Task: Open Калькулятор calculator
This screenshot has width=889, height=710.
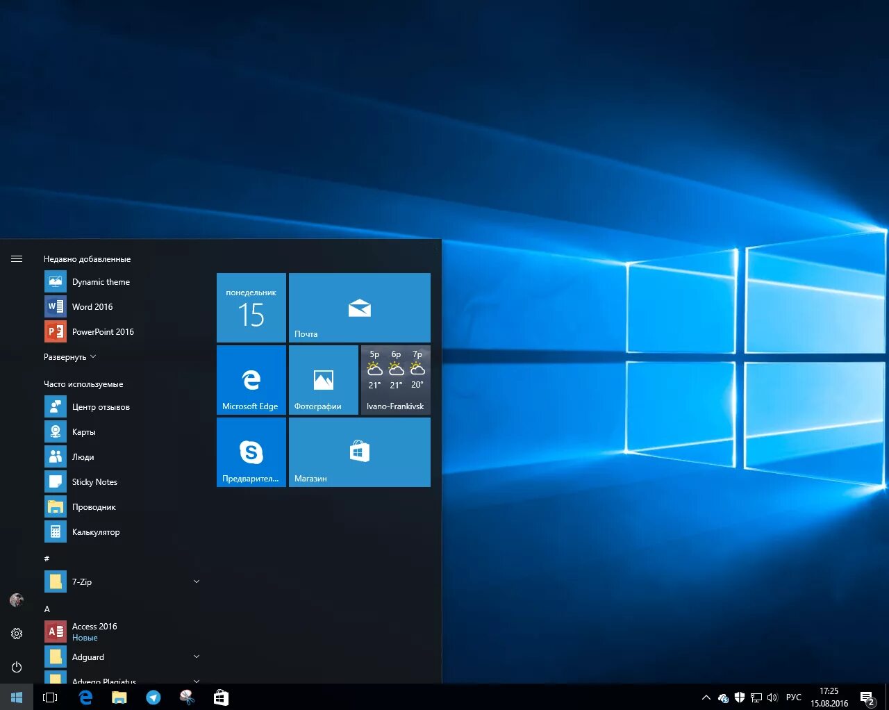Action: pos(122,531)
